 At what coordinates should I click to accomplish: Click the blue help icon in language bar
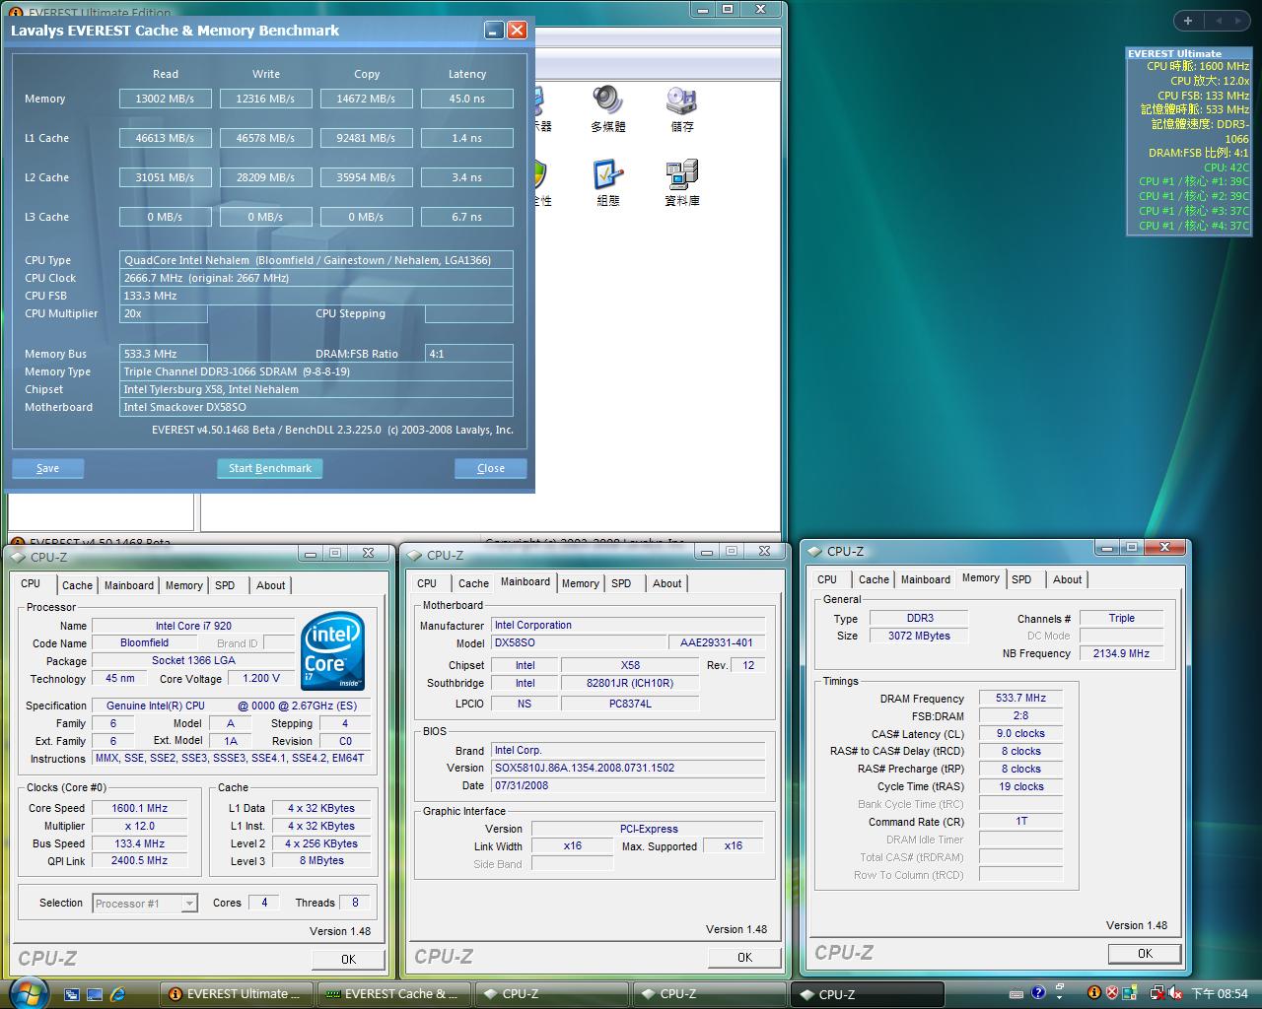[1039, 993]
